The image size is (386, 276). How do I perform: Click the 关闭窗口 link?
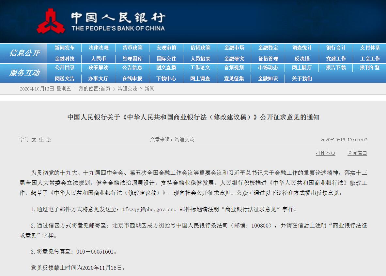click(x=357, y=154)
